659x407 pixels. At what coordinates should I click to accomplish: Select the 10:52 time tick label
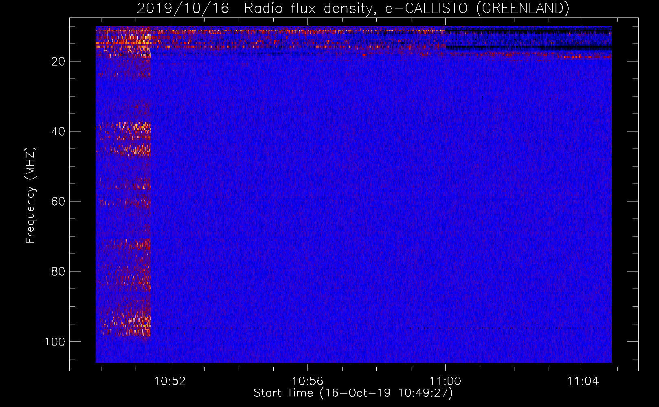click(170, 381)
